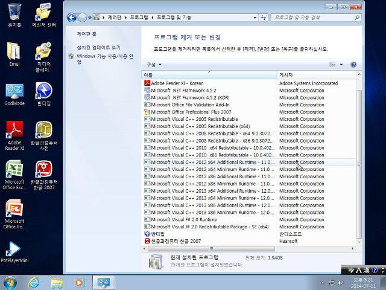Click the search magnifier icon

click(x=357, y=18)
